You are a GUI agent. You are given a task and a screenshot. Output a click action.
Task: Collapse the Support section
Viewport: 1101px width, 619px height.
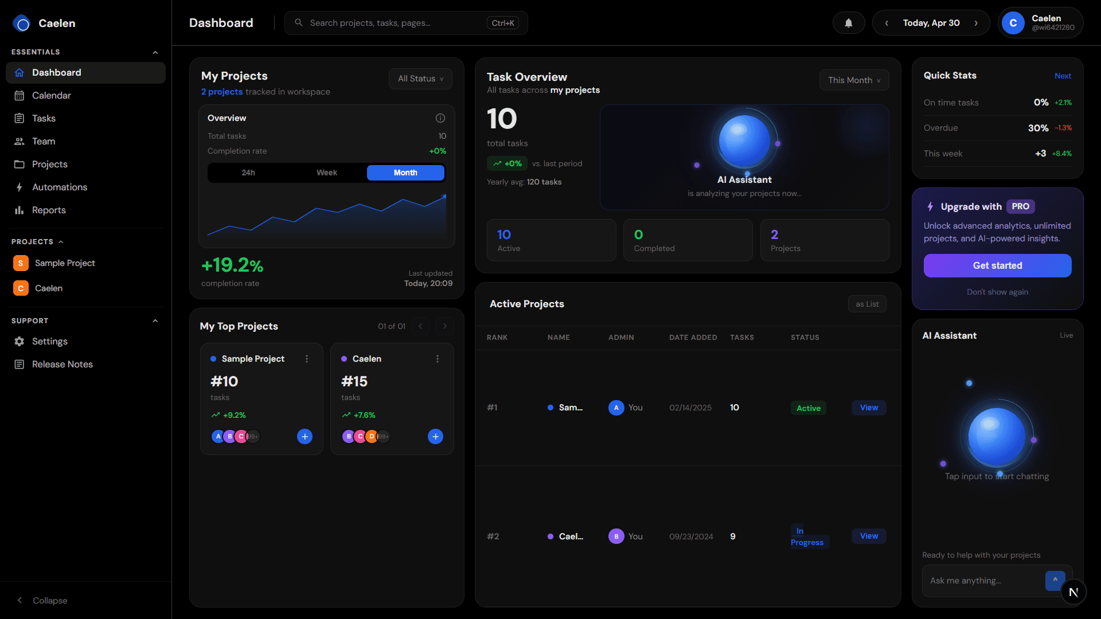pyautogui.click(x=155, y=321)
